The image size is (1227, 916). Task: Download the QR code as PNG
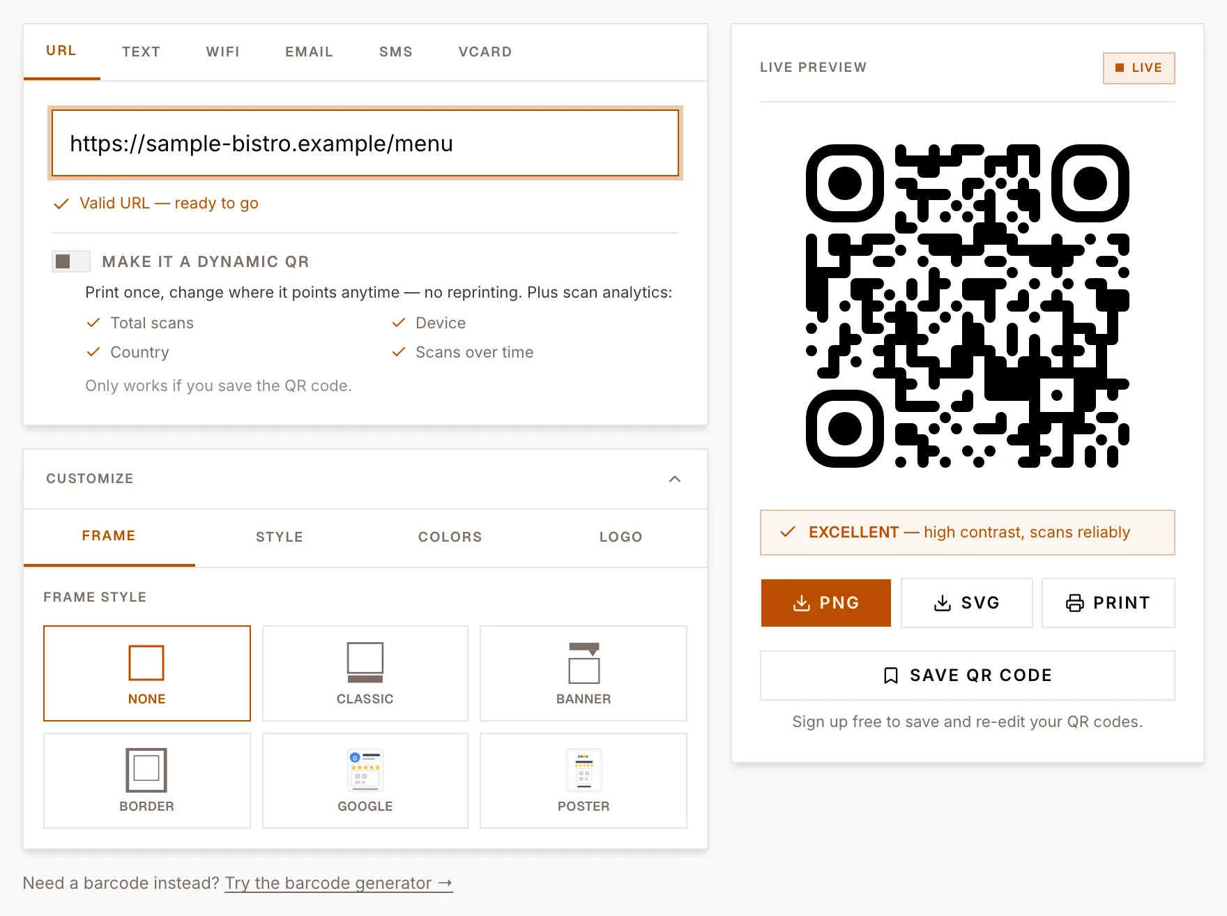pyautogui.click(x=826, y=603)
